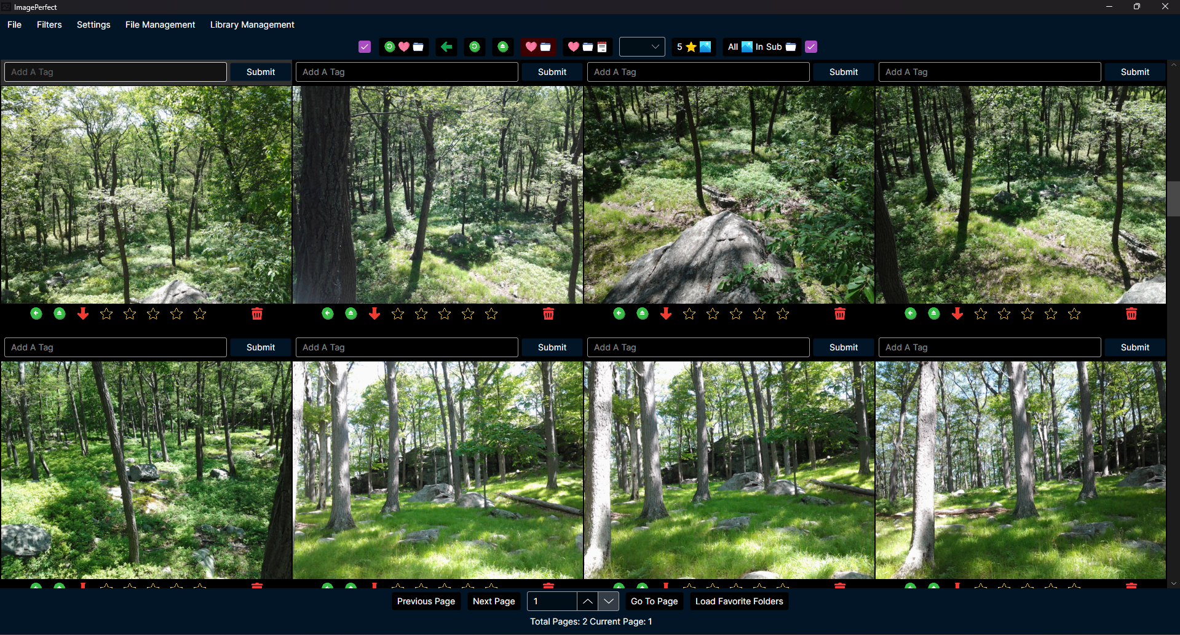1180x635 pixels.
Task: Click Add A Tag field above first image
Action: click(115, 72)
